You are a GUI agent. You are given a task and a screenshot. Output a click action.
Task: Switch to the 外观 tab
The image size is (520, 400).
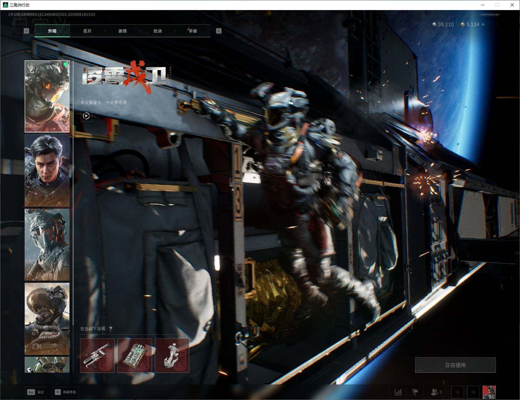[52, 31]
